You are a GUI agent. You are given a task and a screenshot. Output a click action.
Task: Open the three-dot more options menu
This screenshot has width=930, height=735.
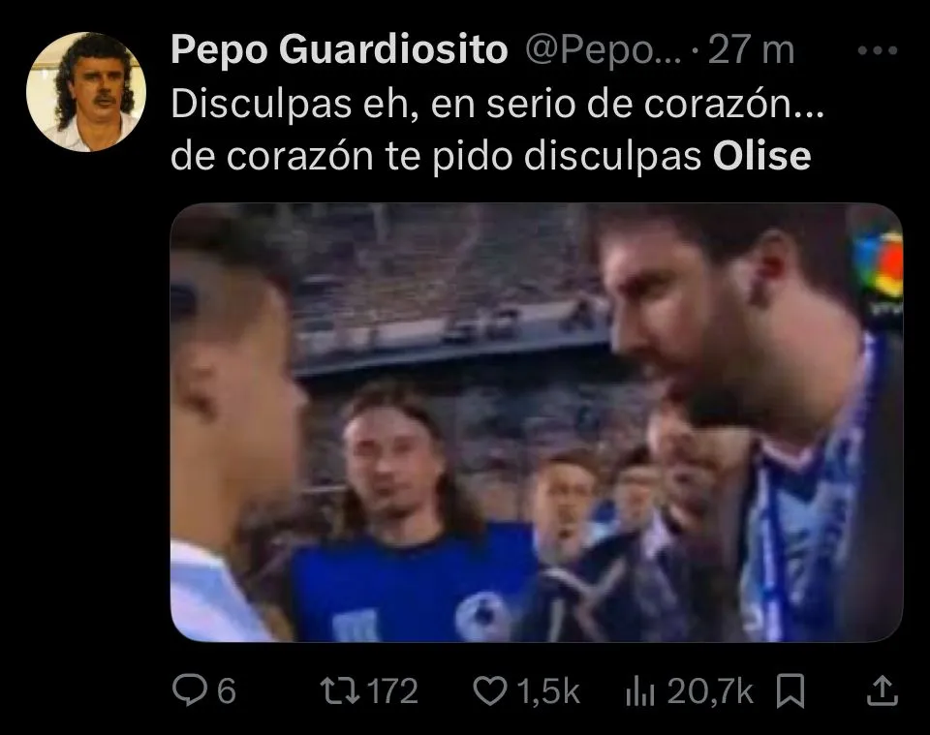[x=878, y=51]
